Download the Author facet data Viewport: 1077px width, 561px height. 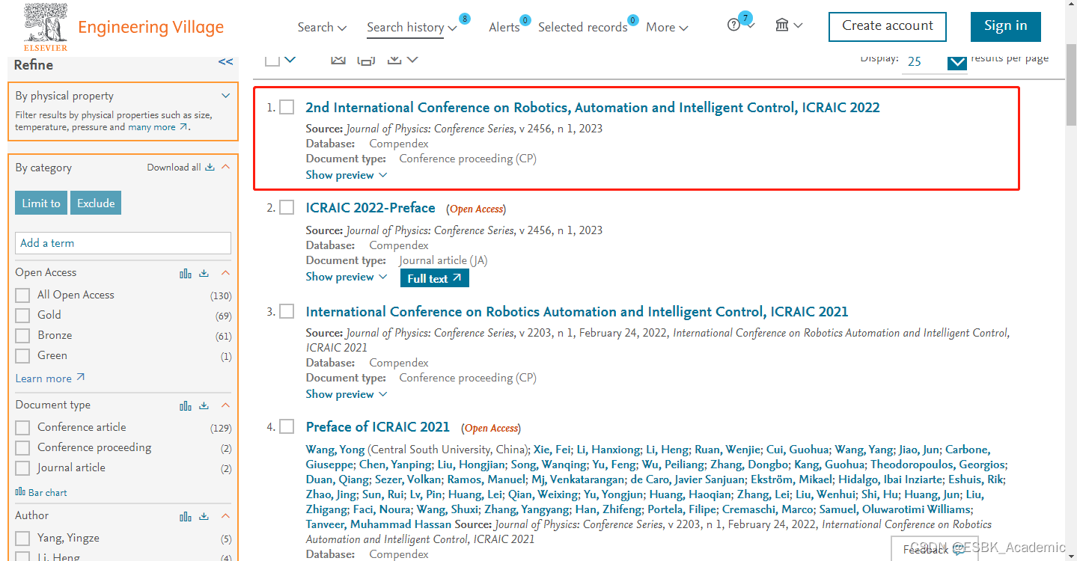[204, 516]
